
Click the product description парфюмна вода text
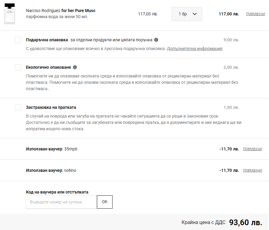[57, 17]
